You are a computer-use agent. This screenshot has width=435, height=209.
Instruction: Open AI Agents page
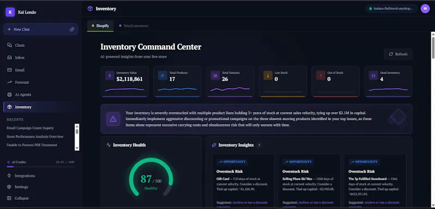[x=40, y=95]
